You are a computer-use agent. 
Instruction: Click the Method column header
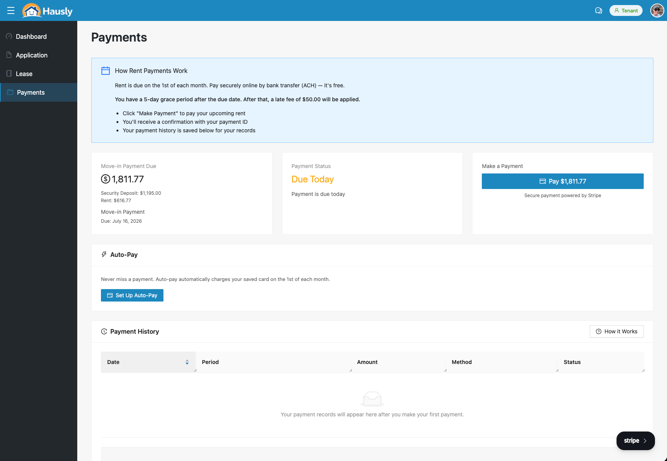click(502, 362)
